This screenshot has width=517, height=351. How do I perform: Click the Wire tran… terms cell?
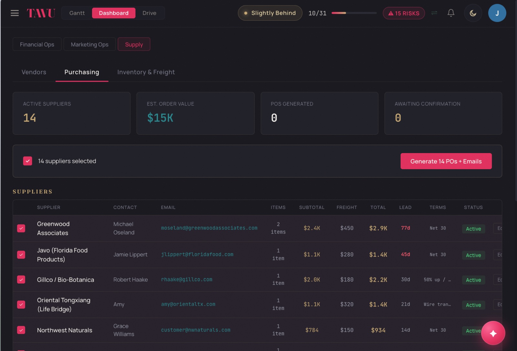pos(438,304)
